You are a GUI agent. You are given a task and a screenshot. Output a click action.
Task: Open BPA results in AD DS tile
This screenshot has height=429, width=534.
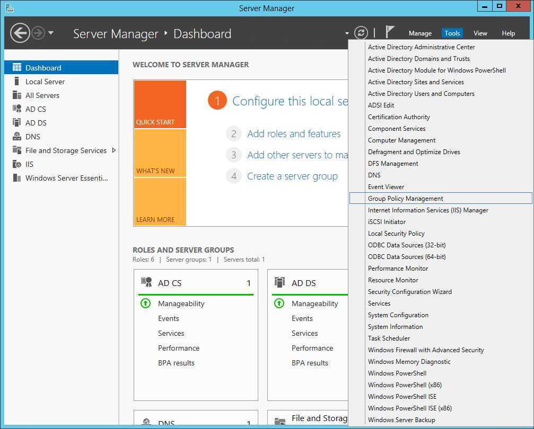[310, 363]
